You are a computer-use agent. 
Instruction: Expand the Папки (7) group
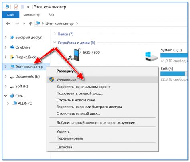click(55, 34)
